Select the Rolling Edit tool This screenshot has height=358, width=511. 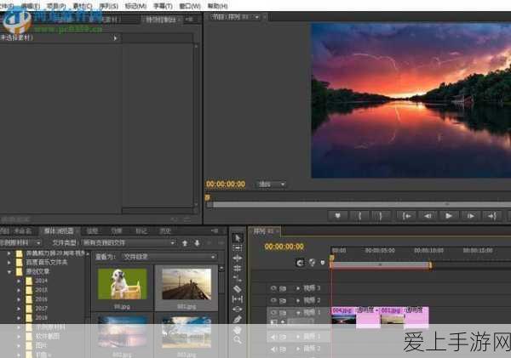click(x=238, y=269)
